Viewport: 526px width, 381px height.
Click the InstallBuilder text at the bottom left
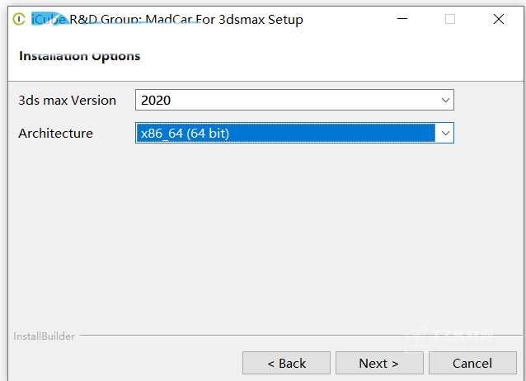click(44, 336)
